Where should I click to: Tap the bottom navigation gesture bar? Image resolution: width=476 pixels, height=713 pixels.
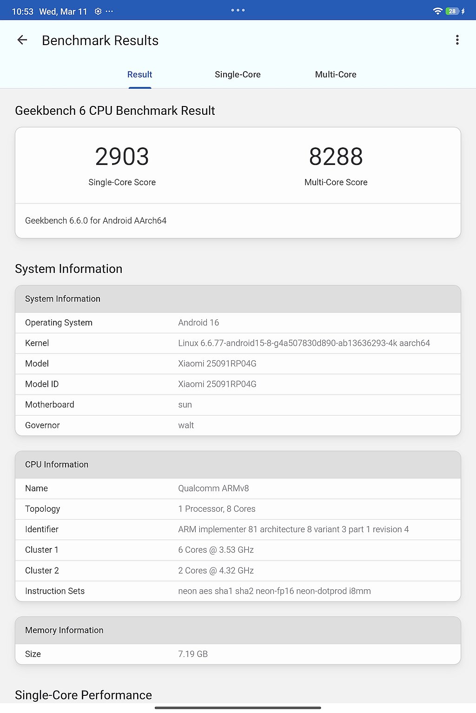click(238, 708)
